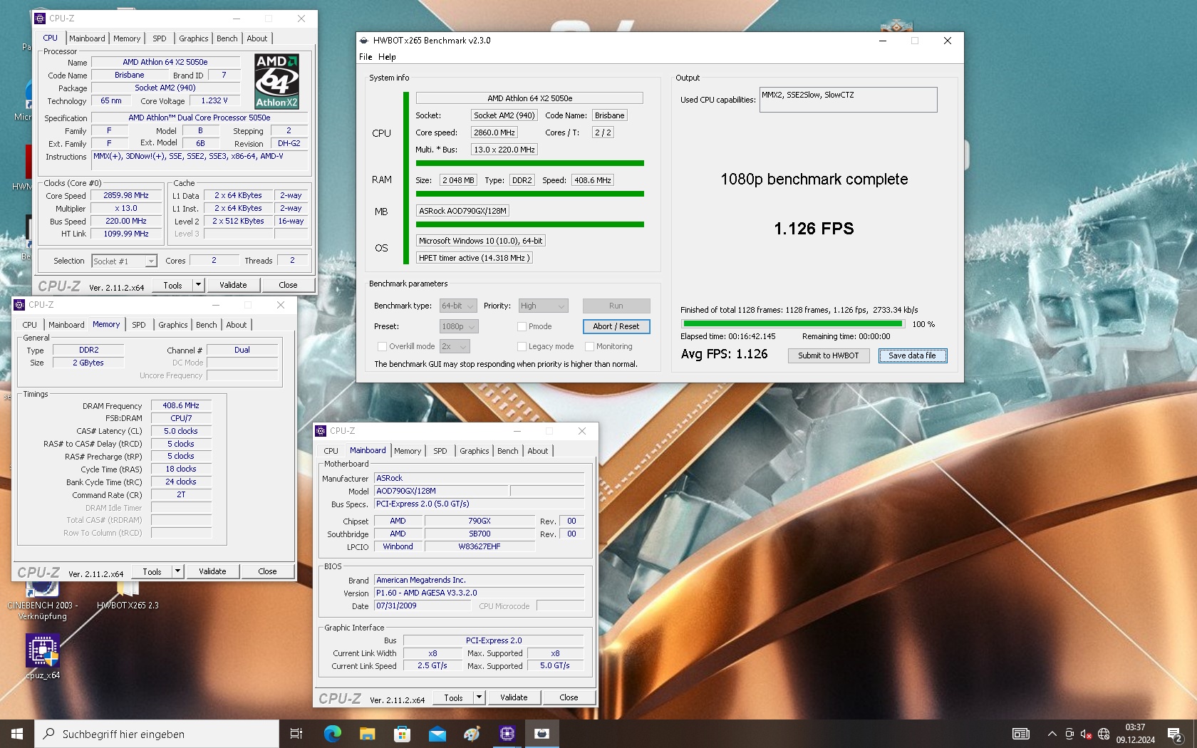This screenshot has height=748, width=1197.
Task: Click the AMD Athlon X2 logo in CPU-Z
Action: [277, 81]
